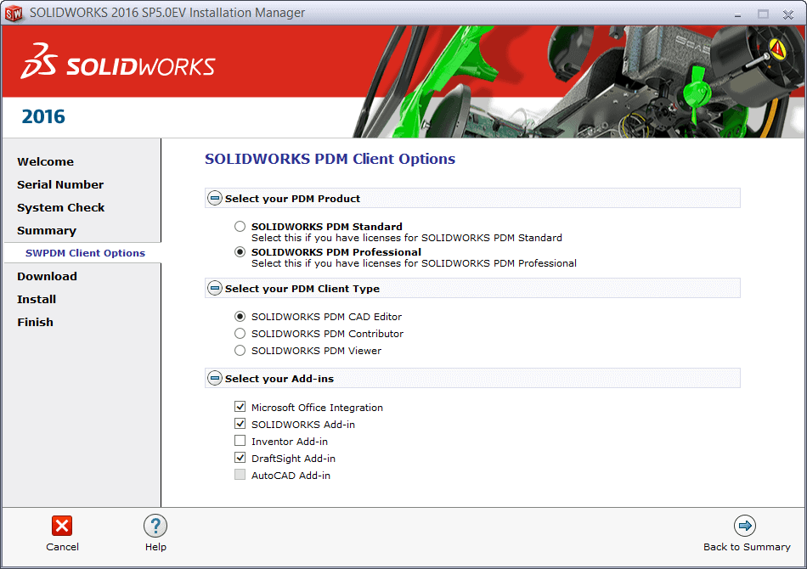Viewport: 807px width, 569px height.
Task: Select SOLIDWORKS PDM Professional radio button
Action: pyautogui.click(x=240, y=252)
